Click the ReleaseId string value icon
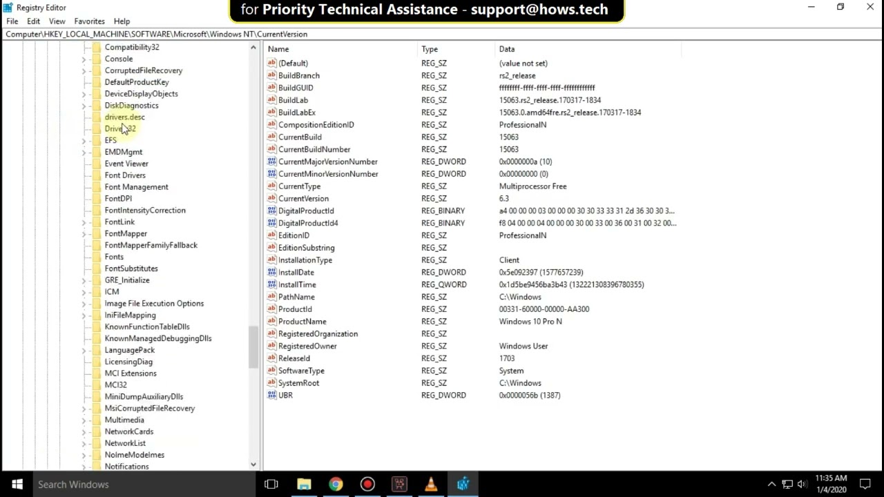This screenshot has width=884, height=497. (x=271, y=358)
